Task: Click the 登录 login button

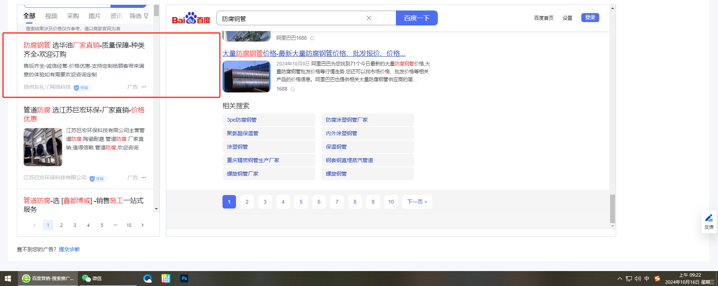Action: coord(590,18)
